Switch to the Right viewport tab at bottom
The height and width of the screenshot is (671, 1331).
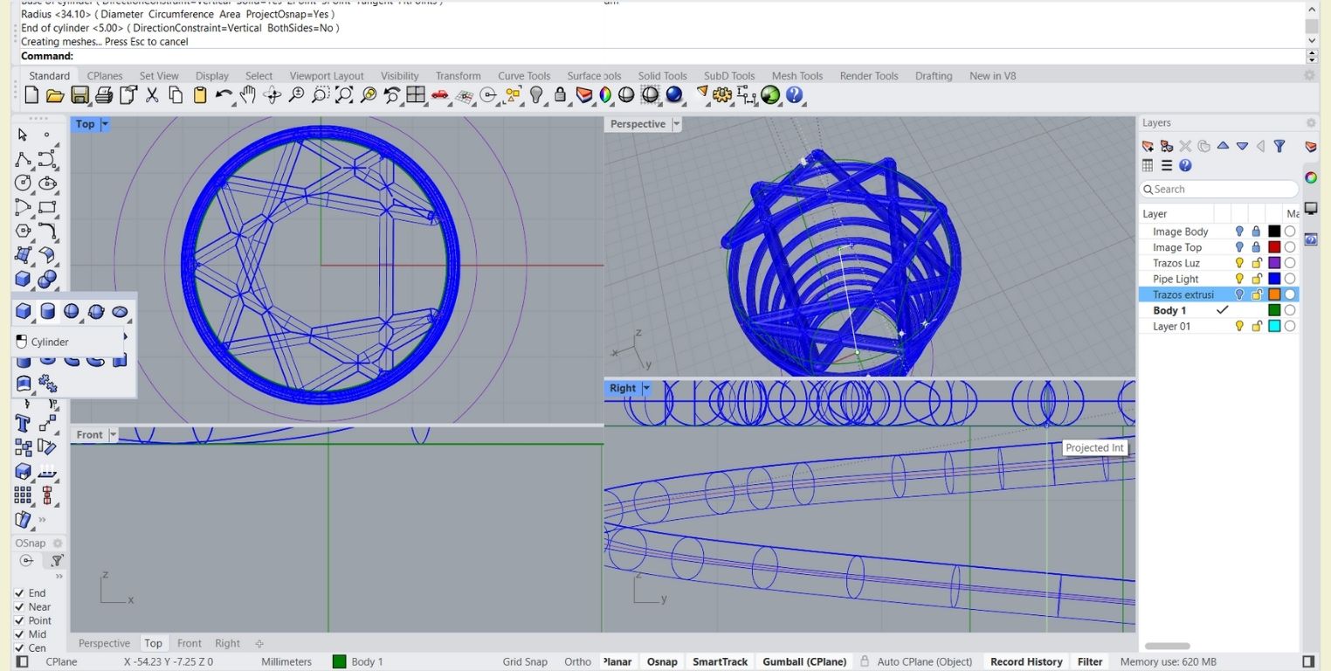click(227, 643)
